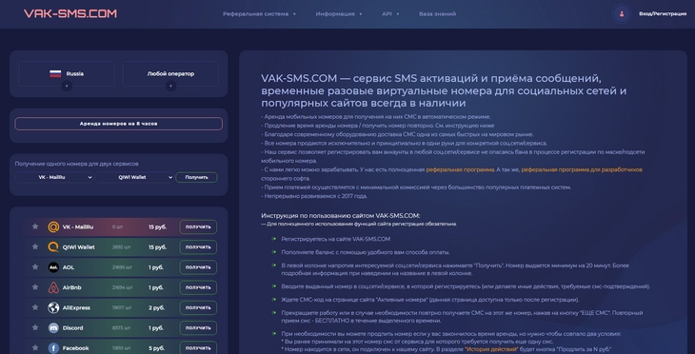Favorite AOL with star
This screenshot has width=695, height=354.
[x=35, y=266]
